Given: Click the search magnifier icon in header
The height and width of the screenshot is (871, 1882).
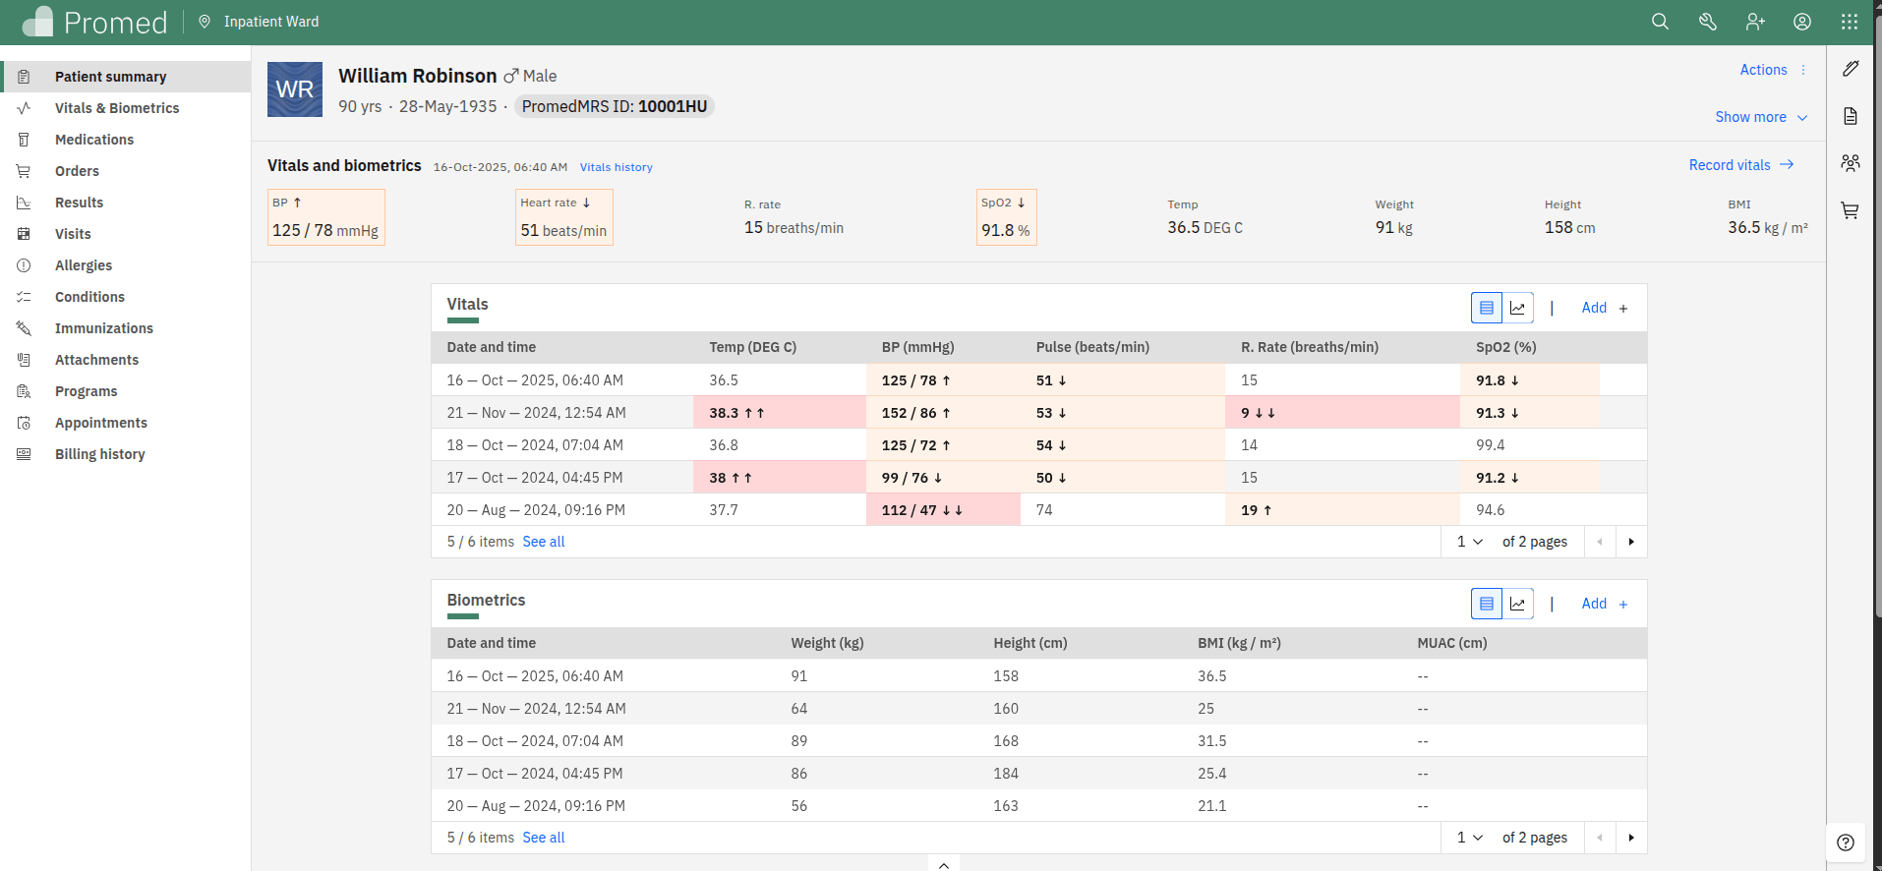Looking at the screenshot, I should [x=1660, y=22].
